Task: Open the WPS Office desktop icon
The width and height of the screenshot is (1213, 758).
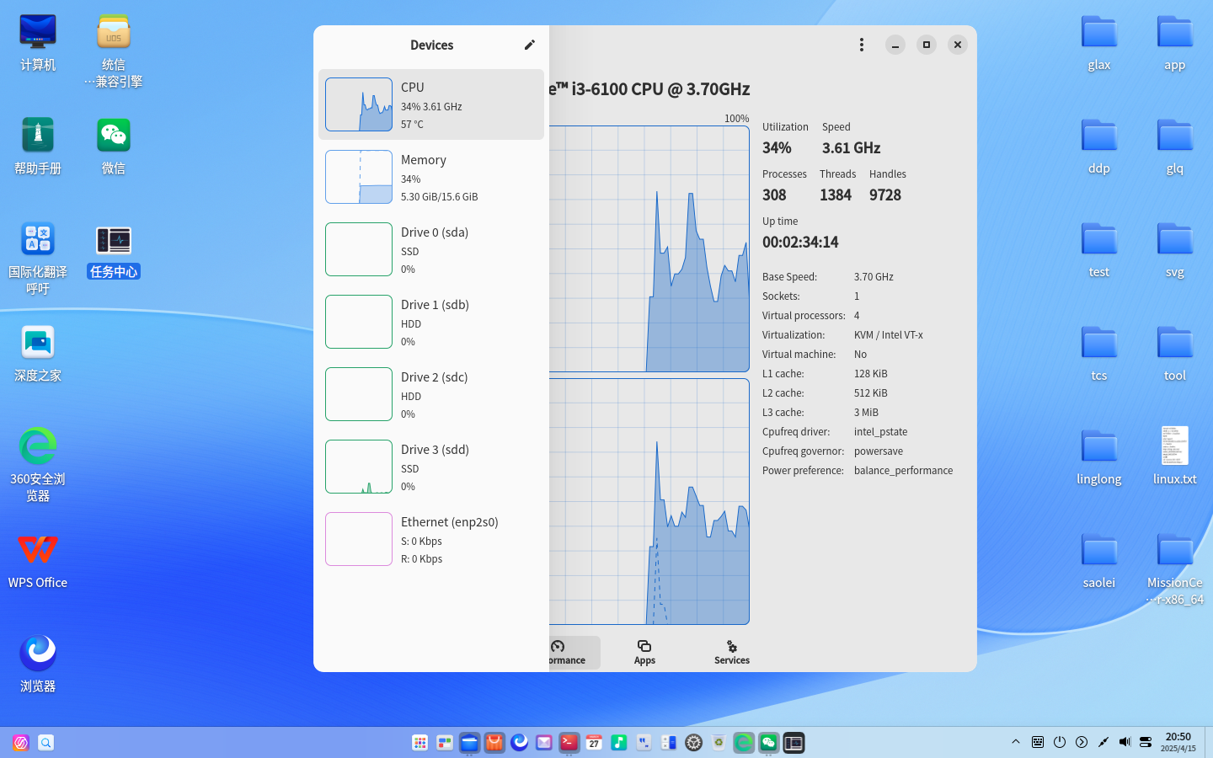Action: (x=38, y=561)
